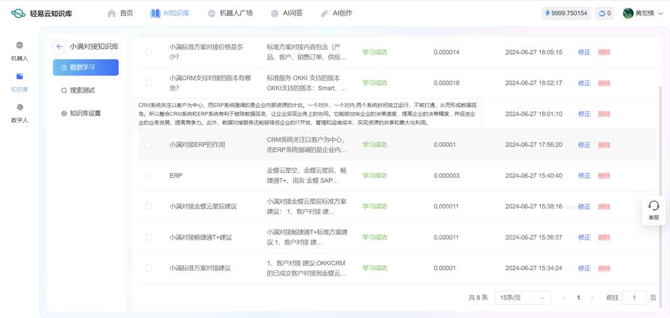This screenshot has height=318, width=670.
Task: Click 修正 for 小满对接金蝶云星辰建议
Action: 584,207
